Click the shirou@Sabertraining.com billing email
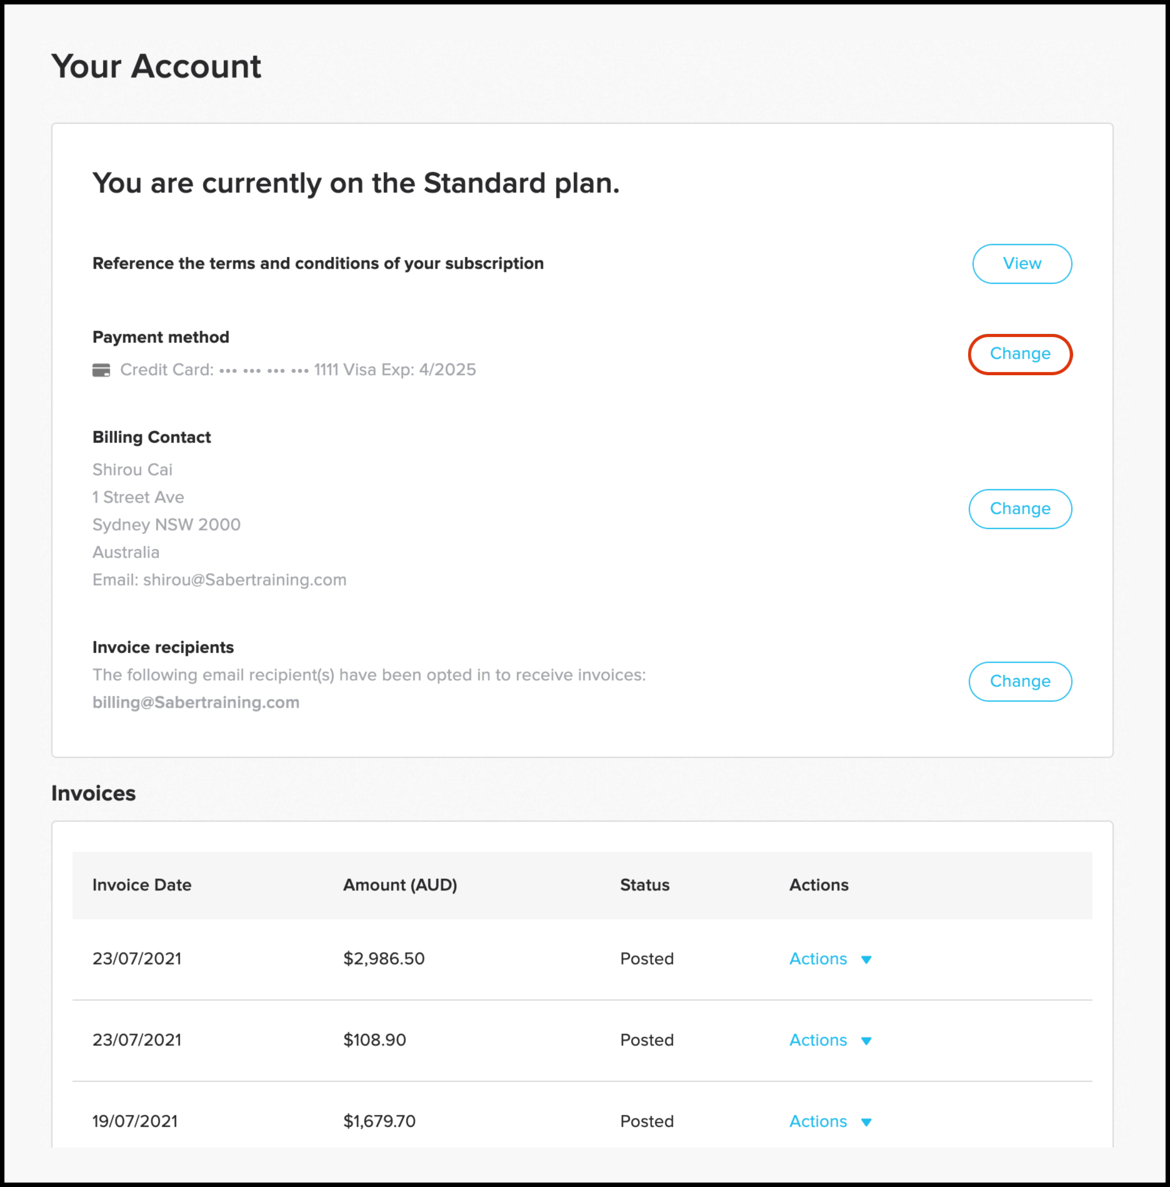1170x1187 pixels. (244, 580)
